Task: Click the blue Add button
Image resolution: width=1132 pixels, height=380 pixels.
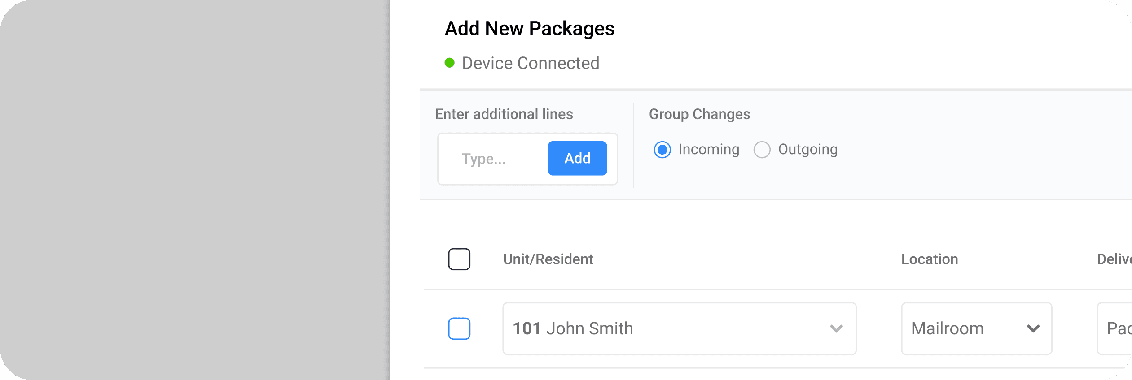Action: click(577, 158)
